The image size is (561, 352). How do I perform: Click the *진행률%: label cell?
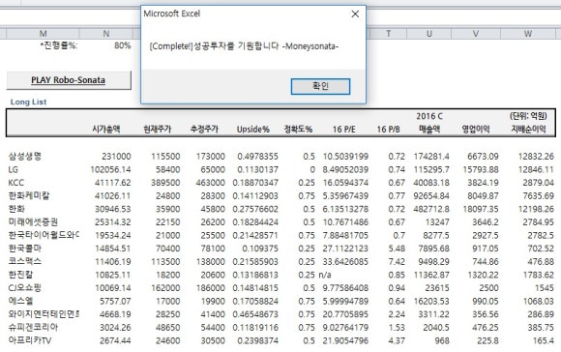(x=59, y=45)
